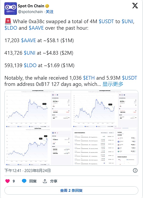Open the $UNI cashtag after 413,726
The height and width of the screenshot is (198, 143).
(x=30, y=53)
